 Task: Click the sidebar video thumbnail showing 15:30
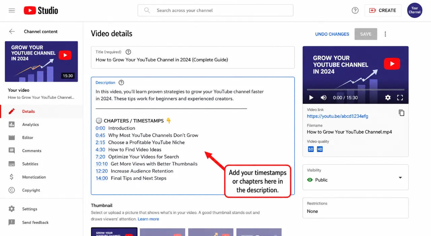[41, 62]
